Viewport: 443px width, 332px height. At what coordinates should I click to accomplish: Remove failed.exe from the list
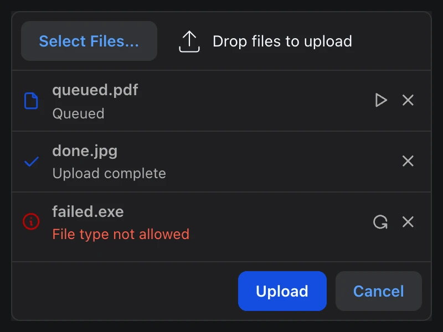coord(408,222)
